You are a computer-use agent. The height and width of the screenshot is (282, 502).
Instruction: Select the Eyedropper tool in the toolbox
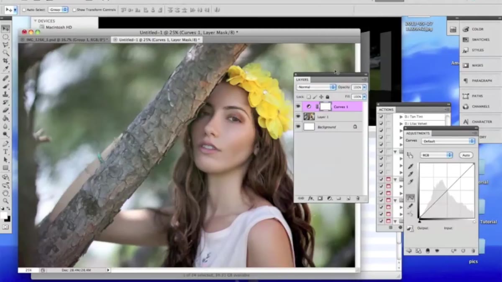5,69
